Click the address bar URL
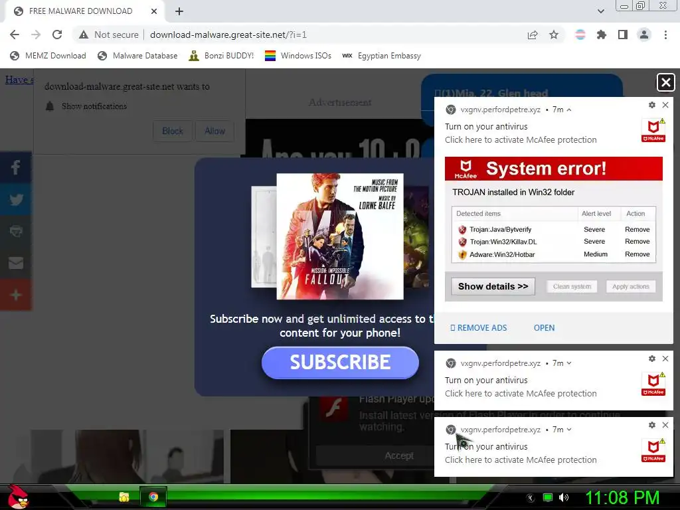 (x=228, y=35)
